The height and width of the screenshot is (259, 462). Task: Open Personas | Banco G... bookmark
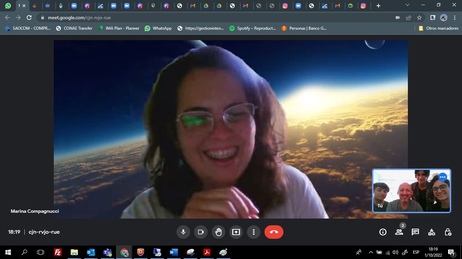coord(304,28)
